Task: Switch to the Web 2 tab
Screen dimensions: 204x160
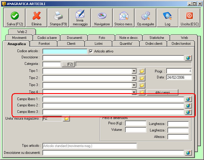Action: click(22, 32)
